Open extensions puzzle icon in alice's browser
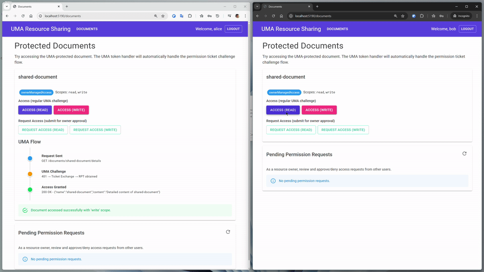484x272 pixels. 190,16
